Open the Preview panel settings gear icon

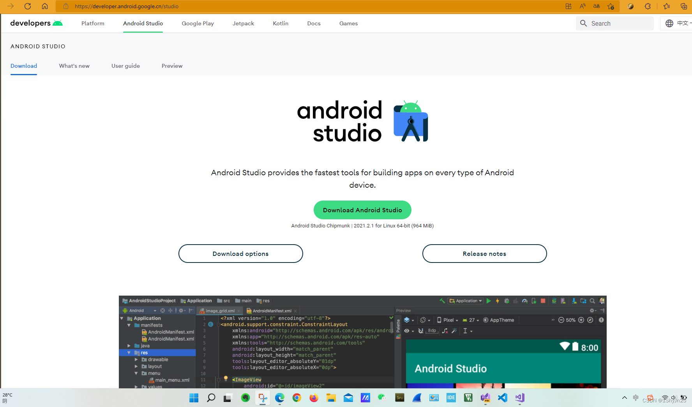click(x=592, y=310)
